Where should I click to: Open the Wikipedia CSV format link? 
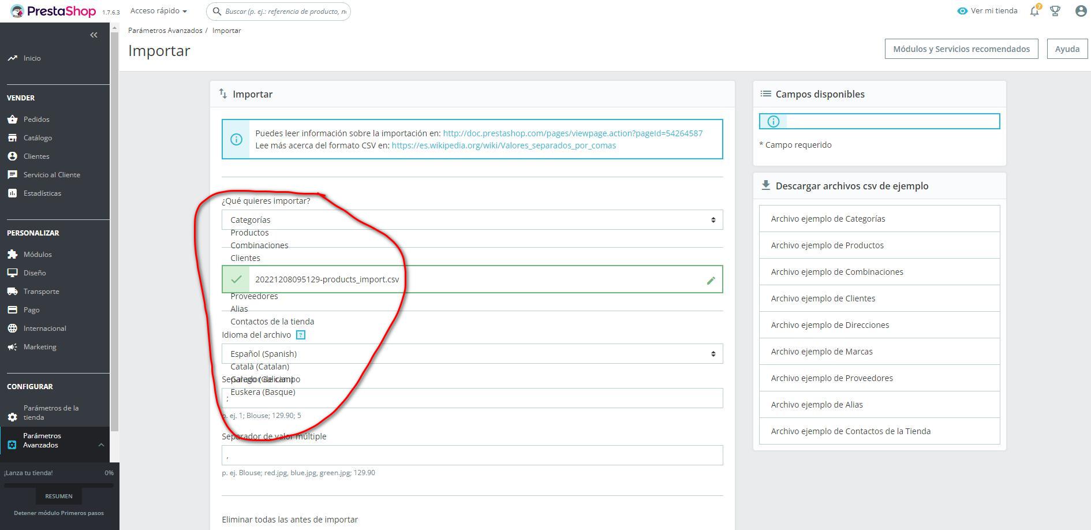[503, 145]
